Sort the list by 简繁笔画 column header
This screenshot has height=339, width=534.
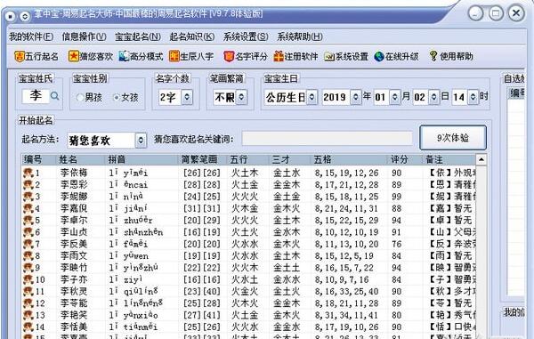point(200,159)
